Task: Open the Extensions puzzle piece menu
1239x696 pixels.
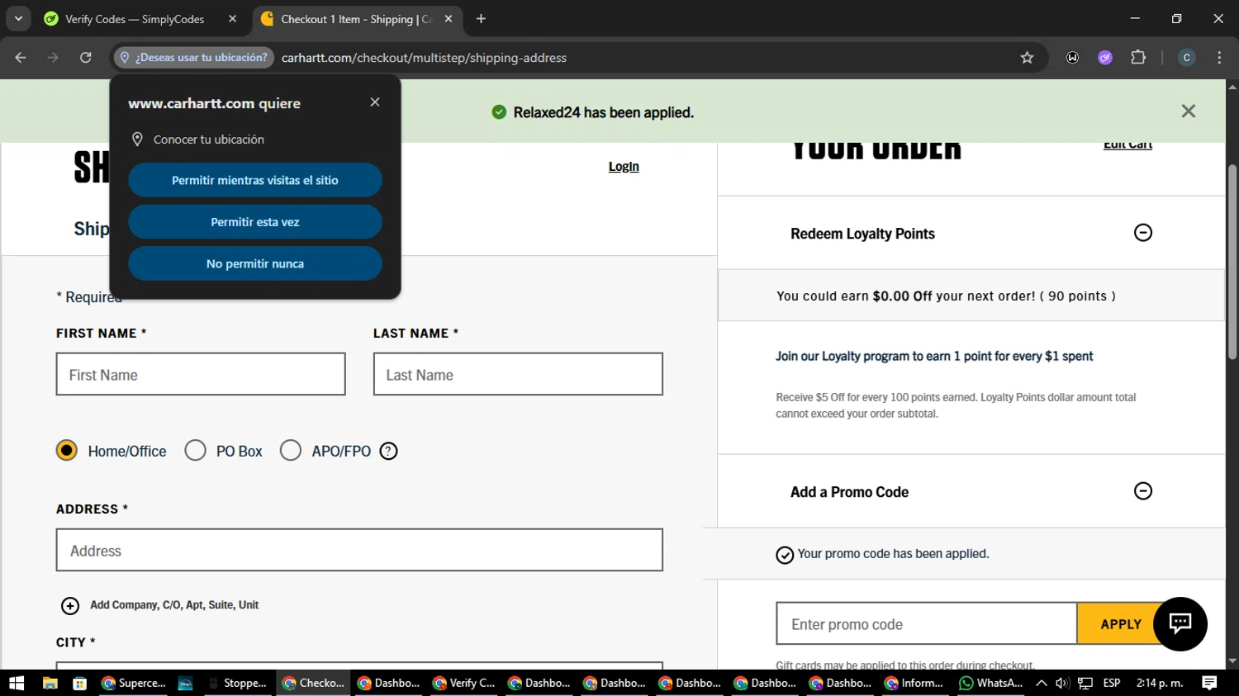Action: (x=1138, y=58)
